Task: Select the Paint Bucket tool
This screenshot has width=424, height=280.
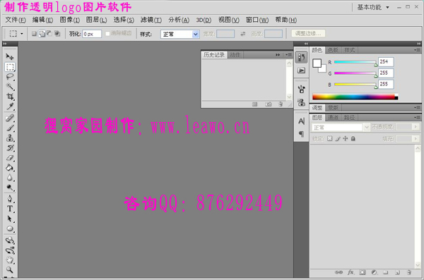Action: pos(10,168)
